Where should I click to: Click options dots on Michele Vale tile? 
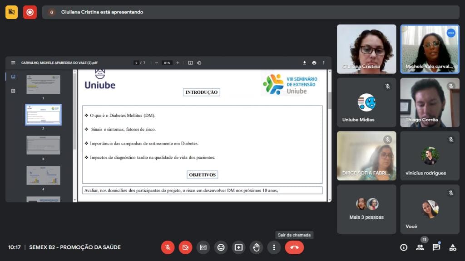pos(451,33)
